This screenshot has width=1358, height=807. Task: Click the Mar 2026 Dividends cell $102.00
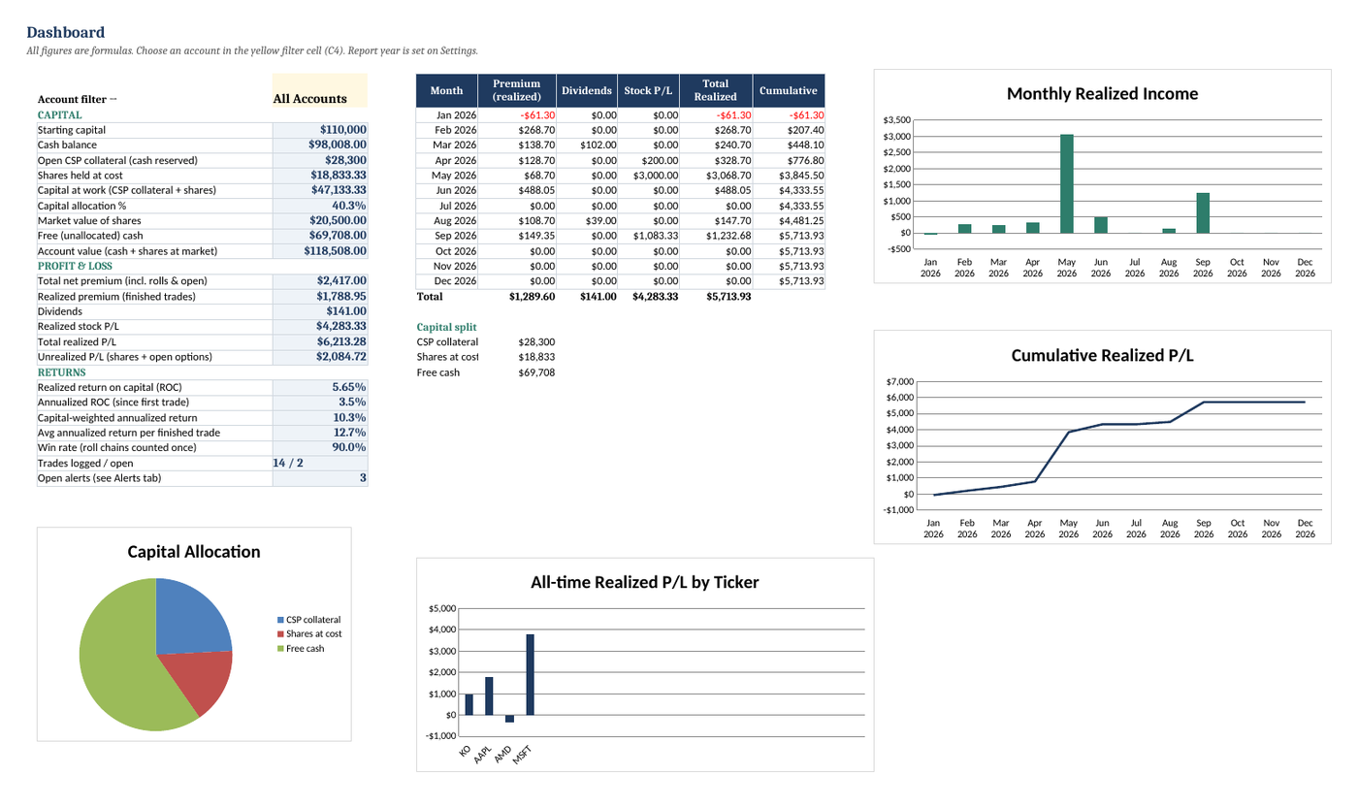tap(588, 145)
